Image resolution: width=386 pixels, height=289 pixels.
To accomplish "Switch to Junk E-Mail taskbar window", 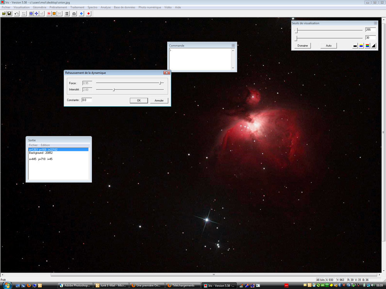I will click(x=111, y=286).
